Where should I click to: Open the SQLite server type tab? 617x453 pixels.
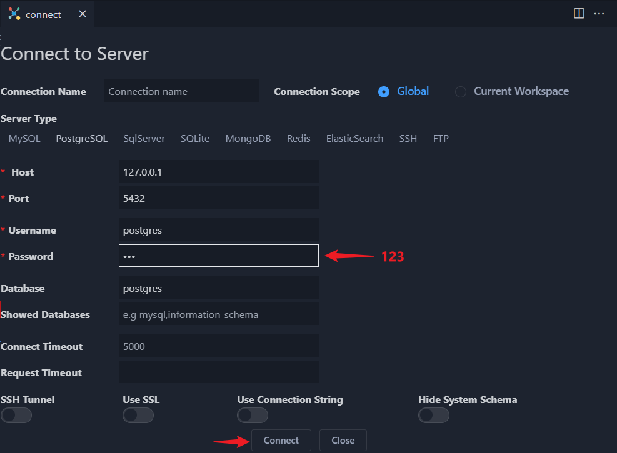195,139
